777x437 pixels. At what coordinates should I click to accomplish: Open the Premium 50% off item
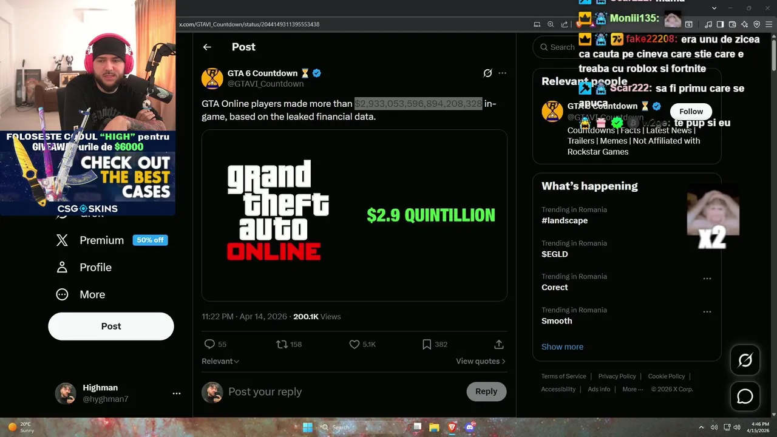[112, 240]
